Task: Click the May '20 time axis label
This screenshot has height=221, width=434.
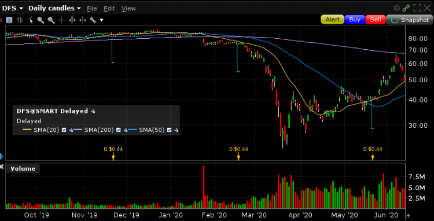Action: [345, 215]
